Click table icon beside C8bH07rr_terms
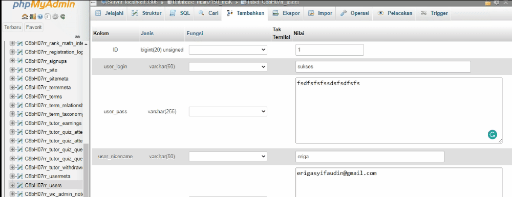The width and height of the screenshot is (512, 197). pos(19,96)
